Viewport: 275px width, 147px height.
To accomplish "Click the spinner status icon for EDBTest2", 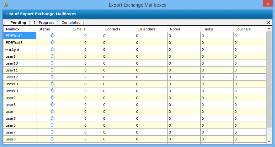I will pos(53,35).
